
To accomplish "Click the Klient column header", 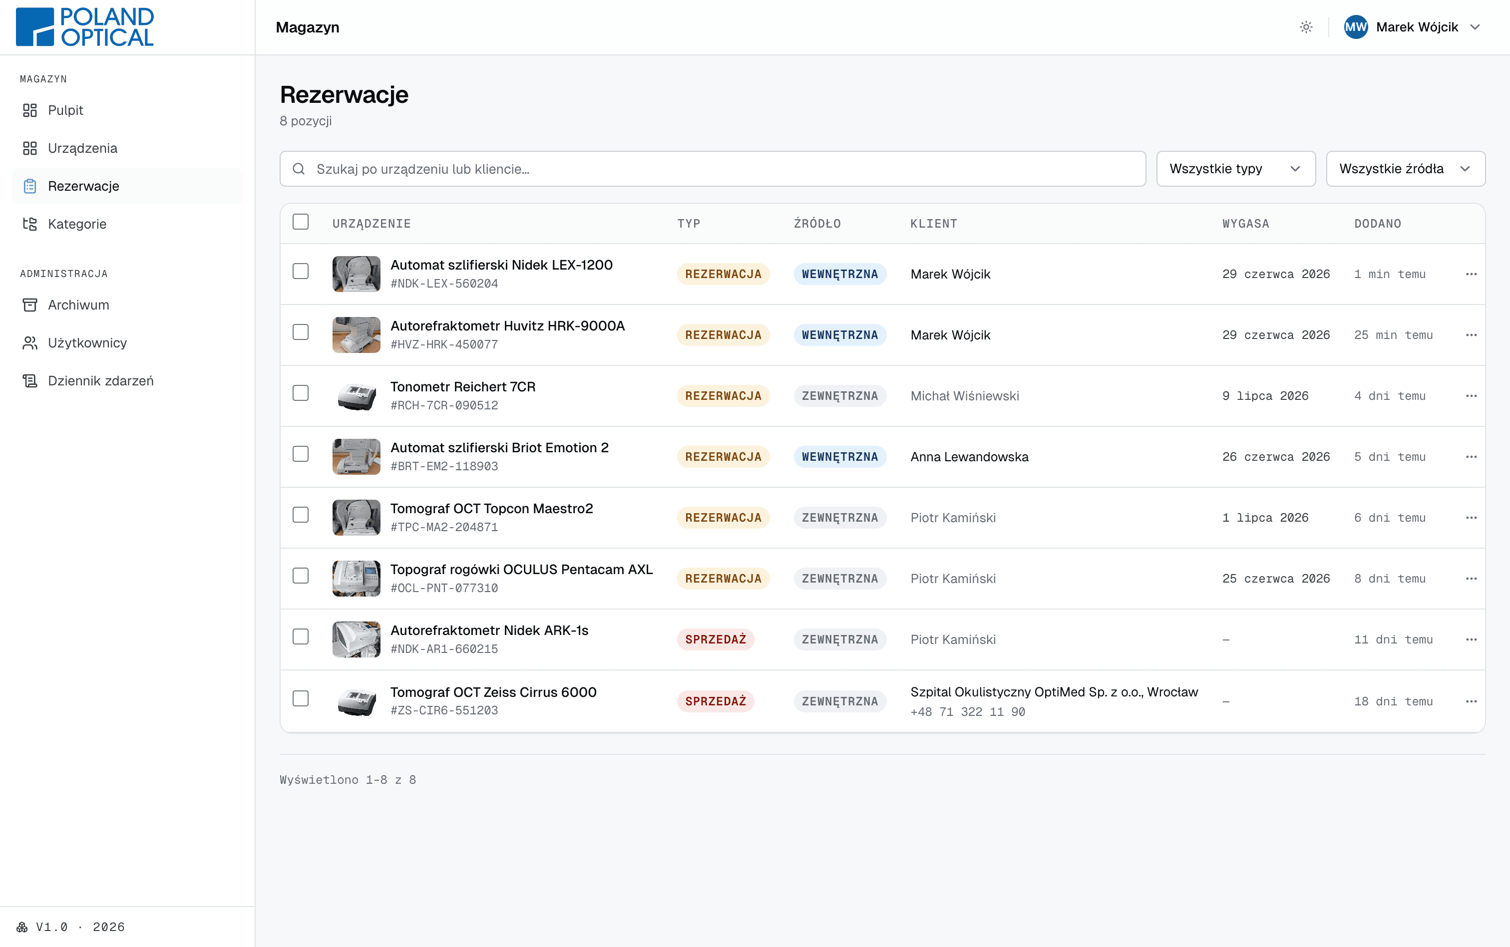I will click(933, 224).
